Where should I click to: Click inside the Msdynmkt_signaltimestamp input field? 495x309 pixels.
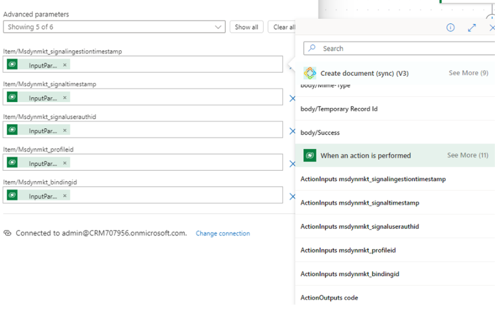point(143,97)
